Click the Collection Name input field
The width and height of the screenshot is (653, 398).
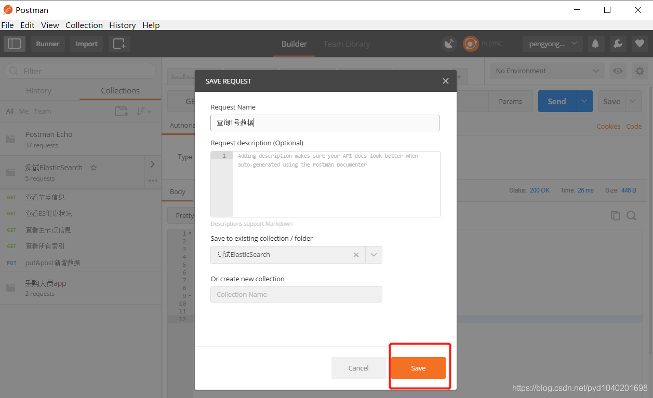pos(296,294)
